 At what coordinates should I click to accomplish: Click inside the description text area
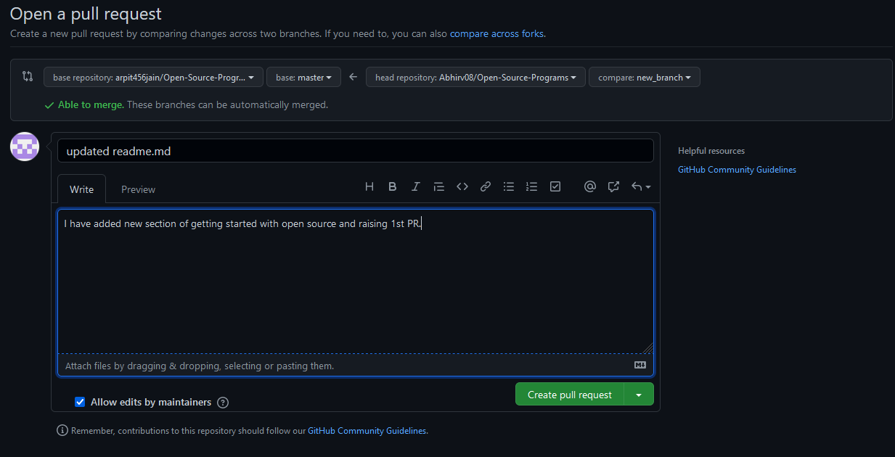tap(356, 281)
